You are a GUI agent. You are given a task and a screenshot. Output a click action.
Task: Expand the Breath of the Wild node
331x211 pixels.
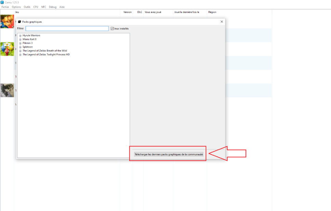pos(20,51)
